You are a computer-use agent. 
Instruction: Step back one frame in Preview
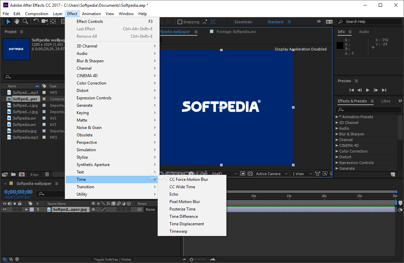point(359,90)
